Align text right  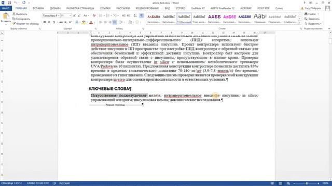109,22
